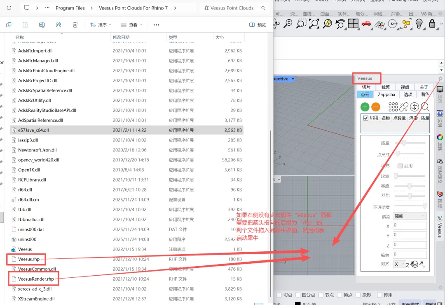Image resolution: width=445 pixels, height=305 pixels.
Task: Sort by the 大小 column header
Action: coord(220,37)
